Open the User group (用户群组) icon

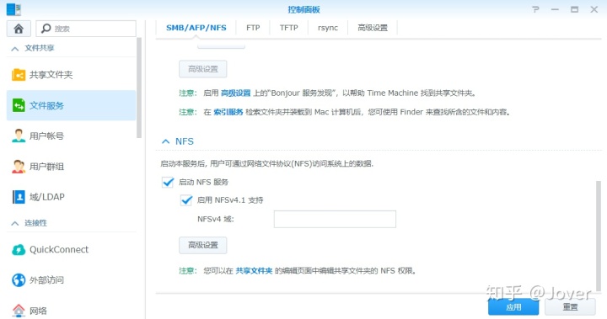click(19, 167)
